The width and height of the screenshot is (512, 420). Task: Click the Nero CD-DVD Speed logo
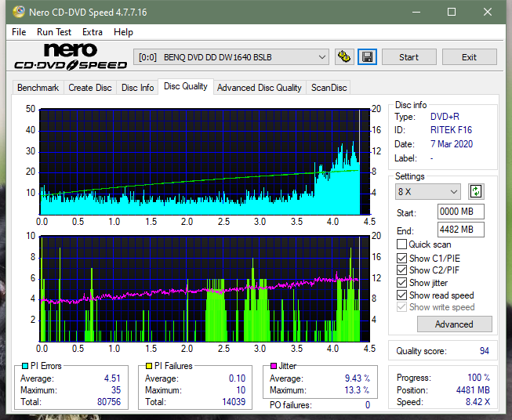click(71, 56)
